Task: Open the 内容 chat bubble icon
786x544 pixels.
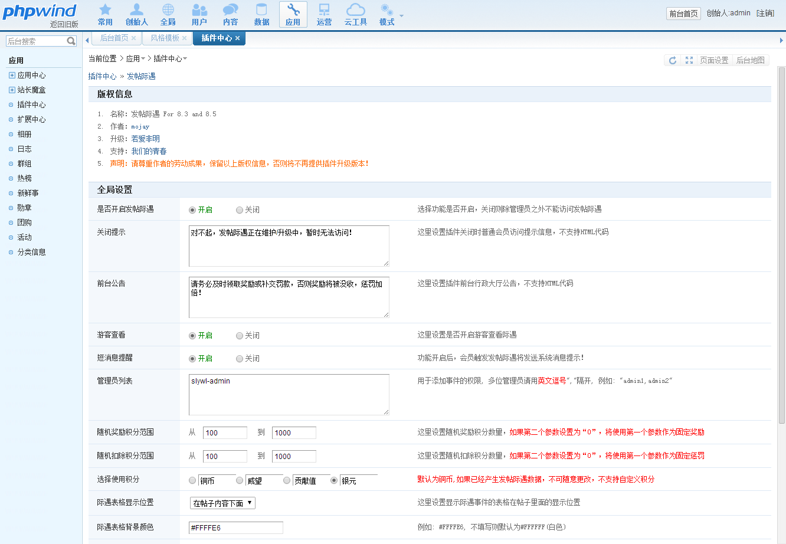Action: point(231,14)
